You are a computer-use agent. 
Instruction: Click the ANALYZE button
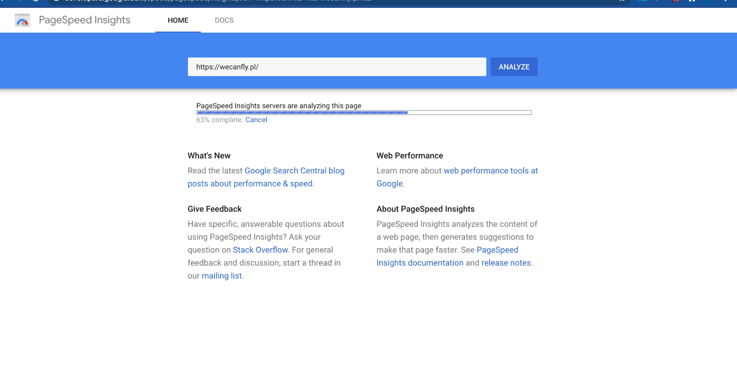[x=514, y=67]
